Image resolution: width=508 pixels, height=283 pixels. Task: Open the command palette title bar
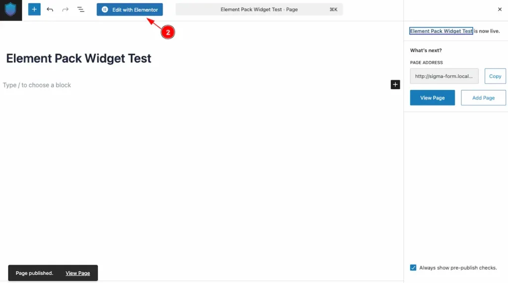click(x=259, y=9)
